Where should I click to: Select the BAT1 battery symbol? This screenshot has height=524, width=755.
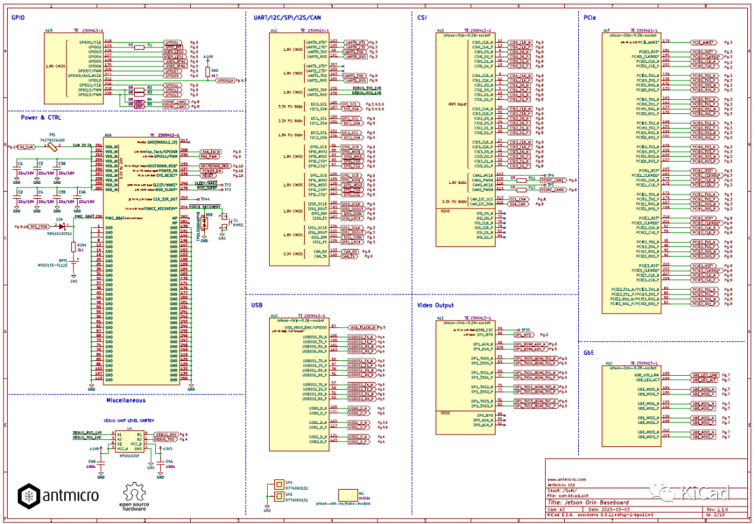point(73,263)
